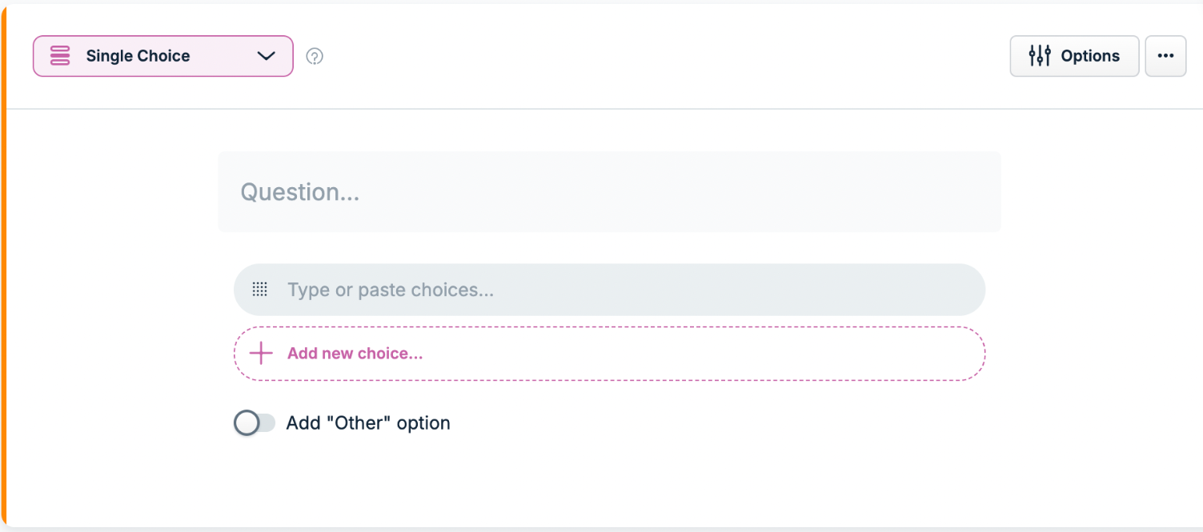Click the chevron arrow in the Single Choice selector

click(267, 56)
